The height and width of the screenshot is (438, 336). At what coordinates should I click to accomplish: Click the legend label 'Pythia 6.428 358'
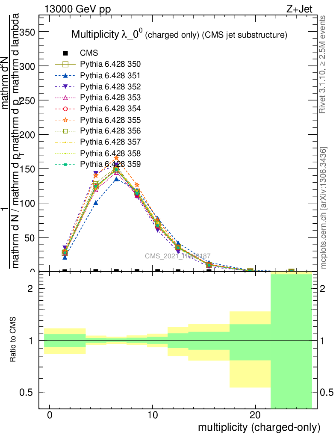click(x=110, y=154)
